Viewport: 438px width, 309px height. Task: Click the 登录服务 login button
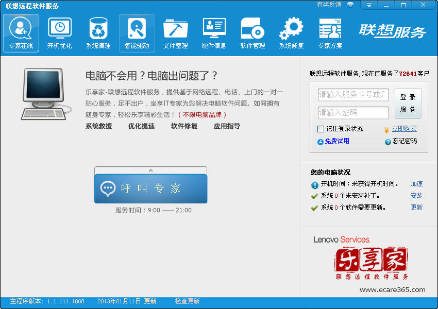click(x=408, y=104)
